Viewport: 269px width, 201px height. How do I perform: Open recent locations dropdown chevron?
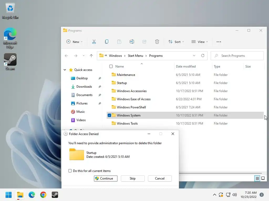84,56
